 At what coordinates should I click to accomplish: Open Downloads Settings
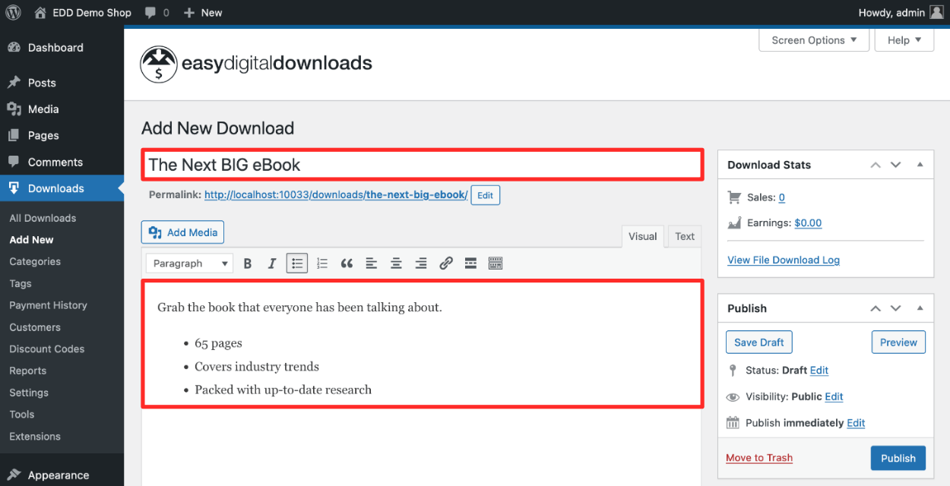[29, 393]
